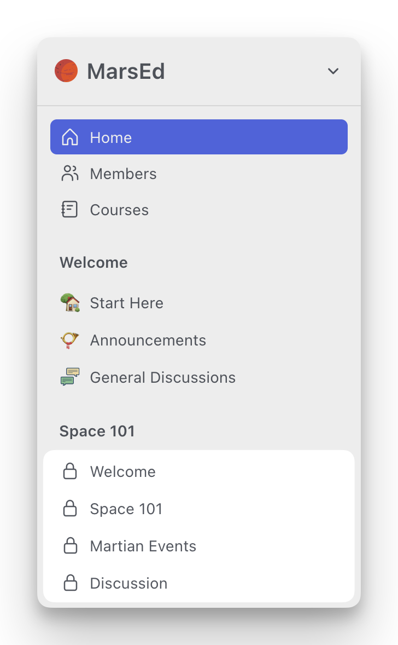Click the lock icon beside Discussion
The height and width of the screenshot is (645, 398).
point(71,583)
